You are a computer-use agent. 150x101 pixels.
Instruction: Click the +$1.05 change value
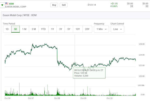tap(114, 4)
